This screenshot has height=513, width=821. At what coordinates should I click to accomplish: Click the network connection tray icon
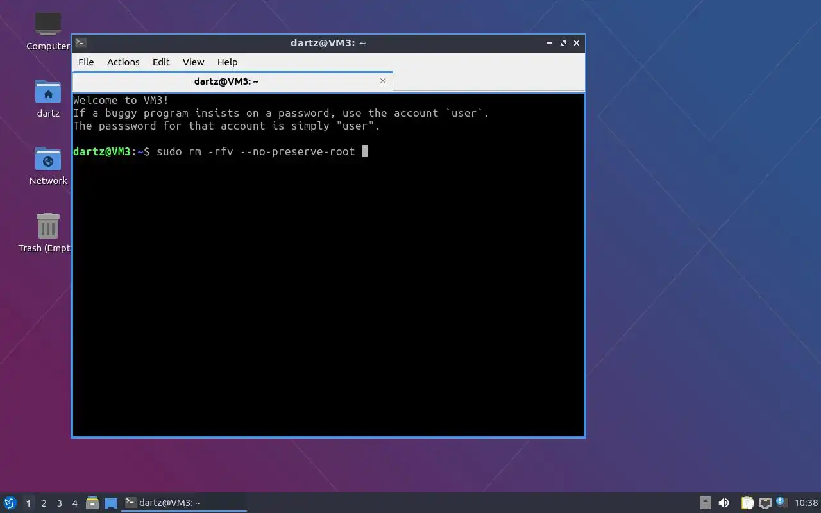[765, 503]
